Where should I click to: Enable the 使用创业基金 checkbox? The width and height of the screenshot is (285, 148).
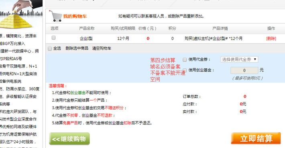[x=185, y=70]
